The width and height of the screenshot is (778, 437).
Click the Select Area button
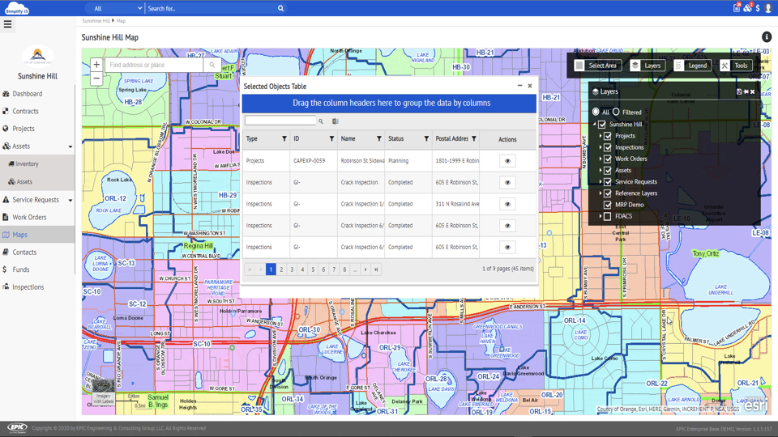tap(596, 66)
